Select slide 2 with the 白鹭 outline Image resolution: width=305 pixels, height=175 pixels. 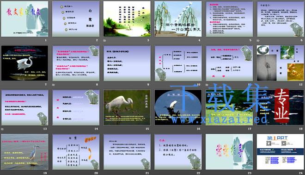(76, 19)
